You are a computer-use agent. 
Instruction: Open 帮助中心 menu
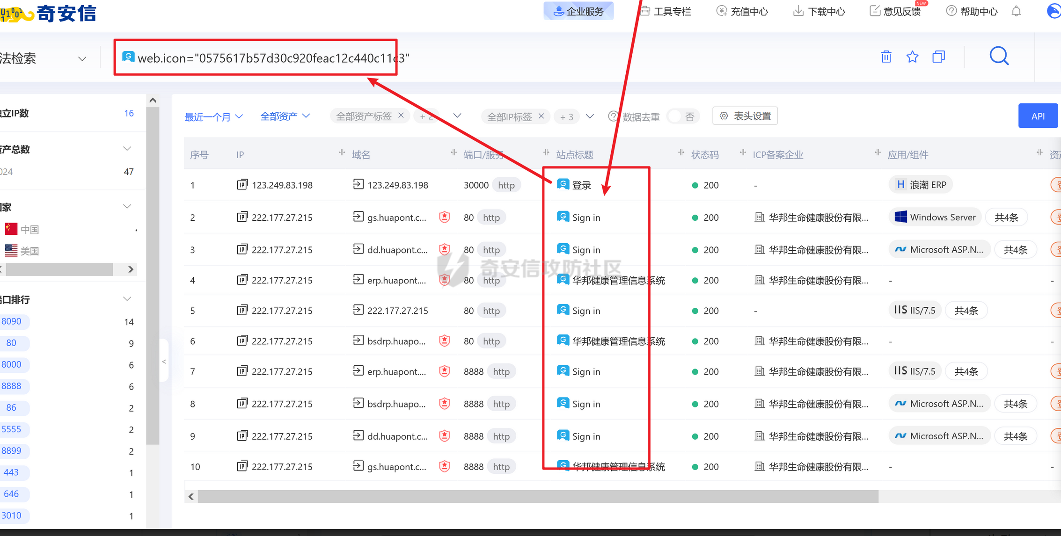coord(972,11)
